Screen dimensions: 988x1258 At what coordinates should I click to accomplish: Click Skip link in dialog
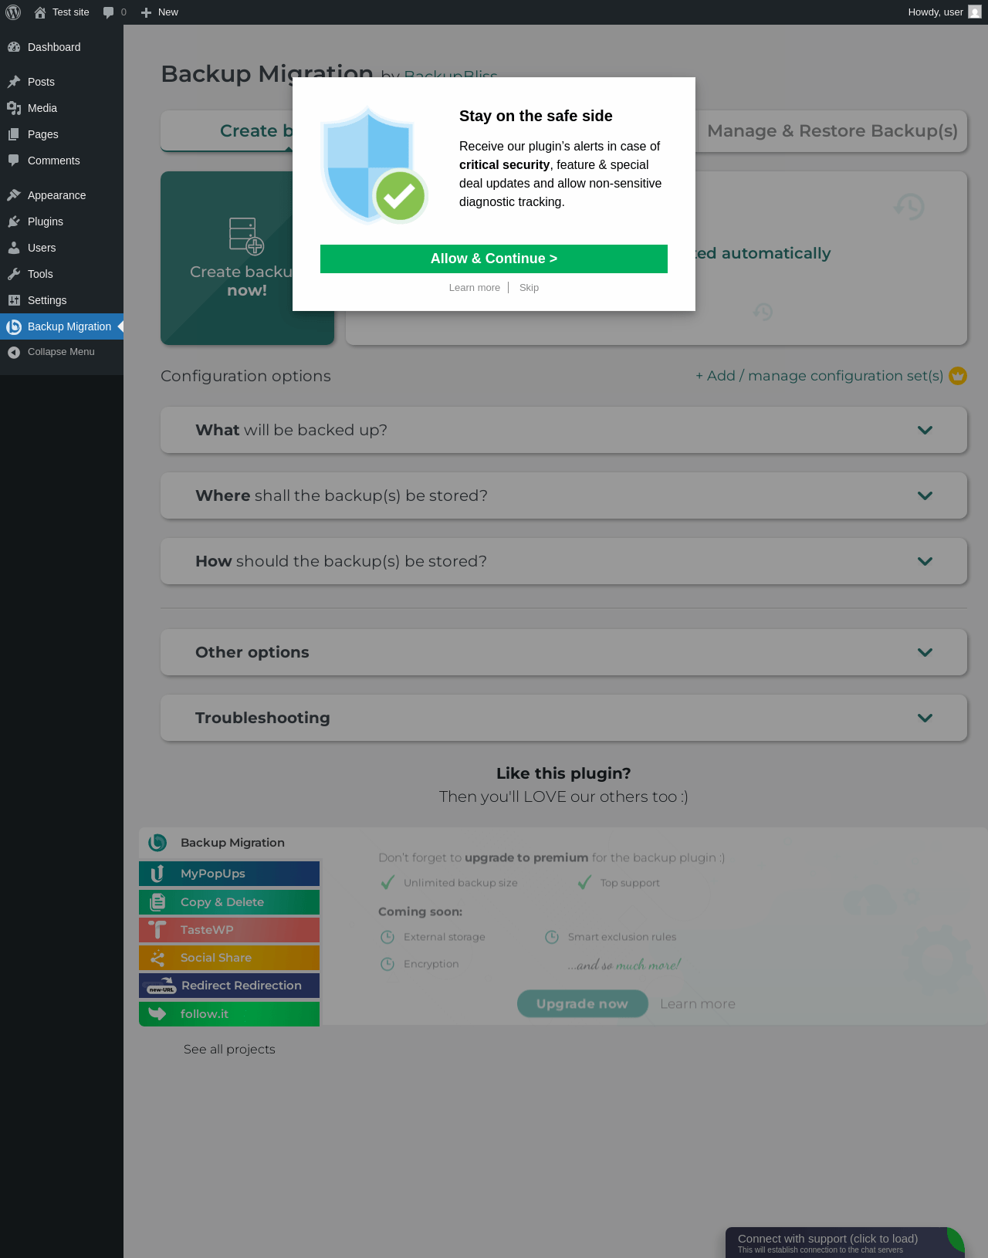click(x=529, y=288)
